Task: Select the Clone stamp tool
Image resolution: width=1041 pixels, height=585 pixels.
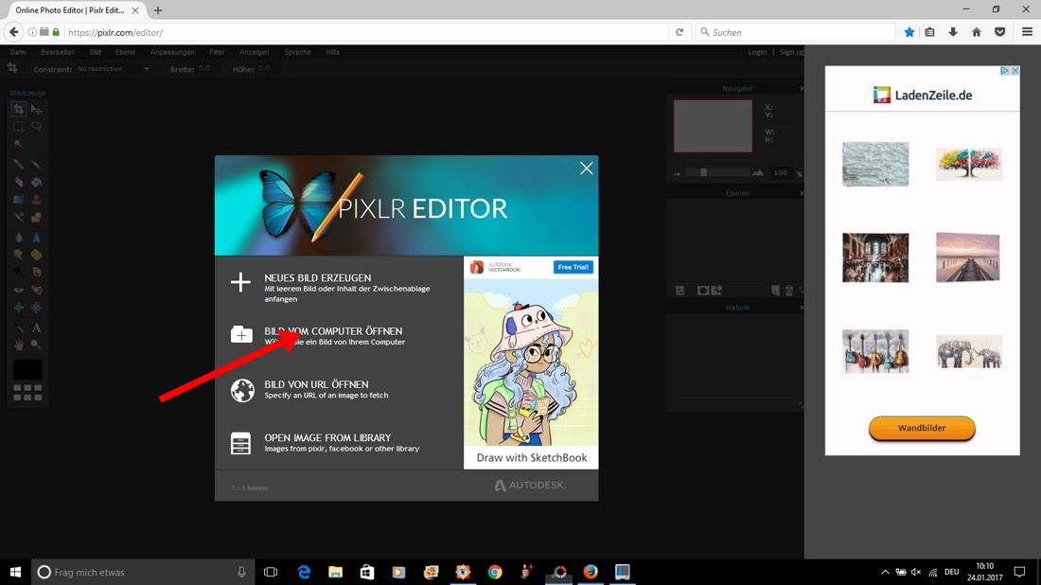Action: (x=37, y=199)
